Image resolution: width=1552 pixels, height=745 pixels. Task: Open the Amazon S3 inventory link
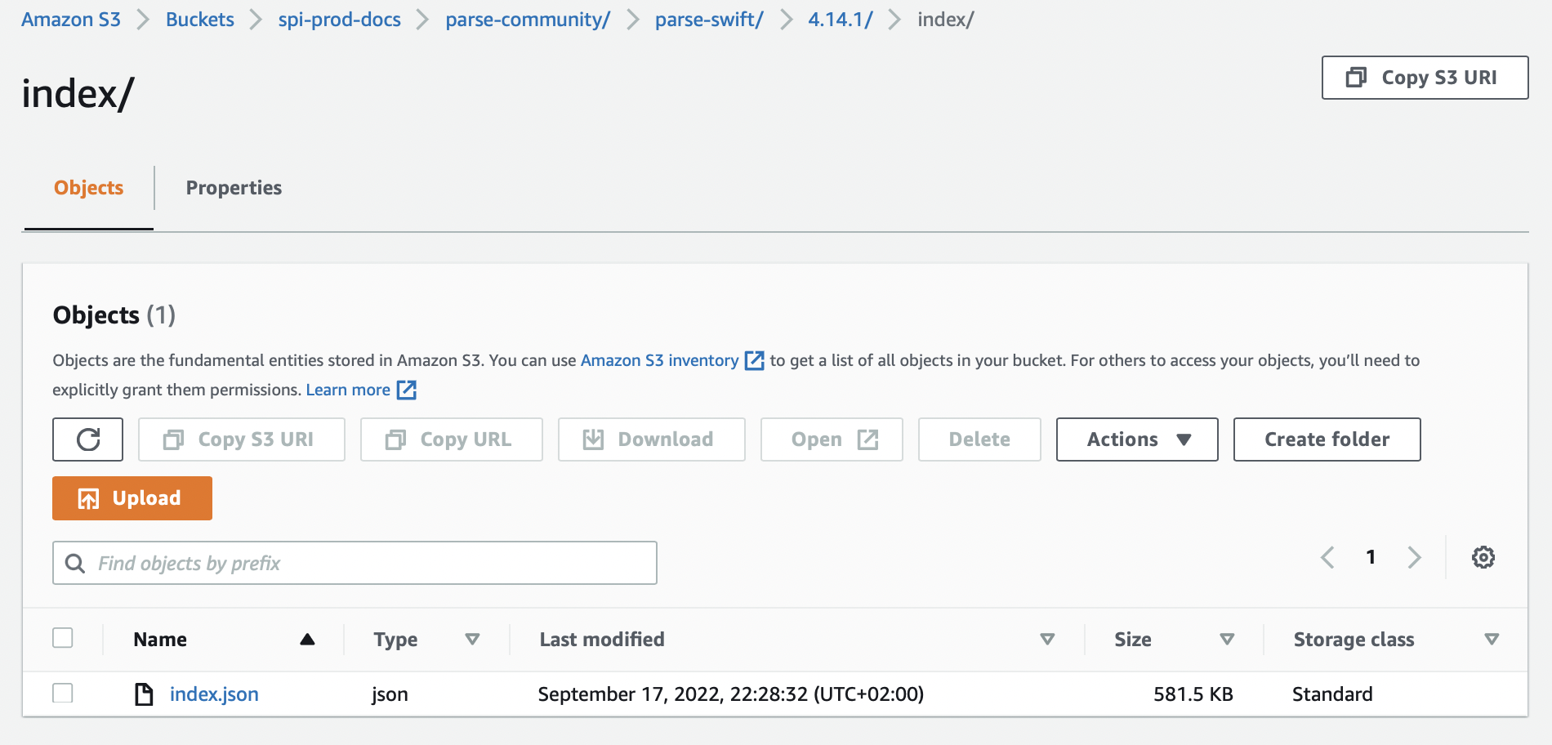click(659, 360)
